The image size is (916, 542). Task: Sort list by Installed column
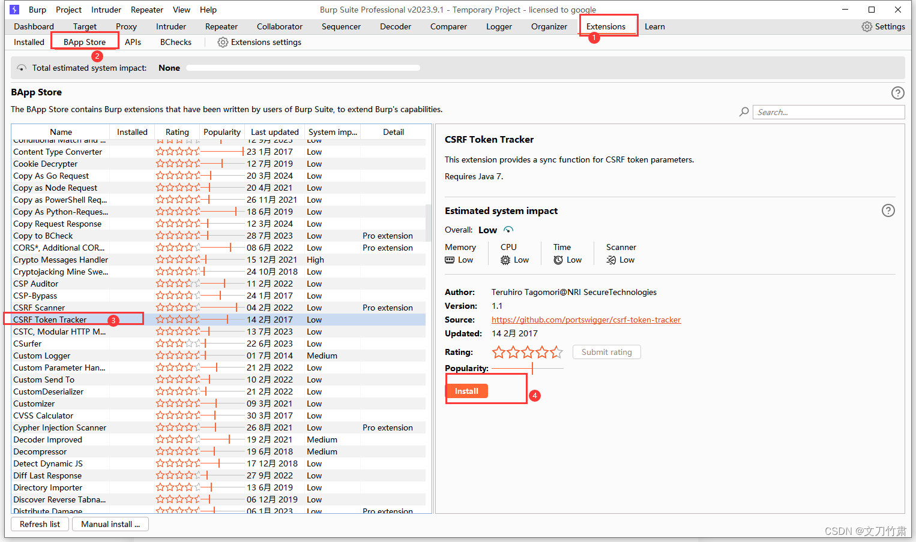[x=132, y=132]
